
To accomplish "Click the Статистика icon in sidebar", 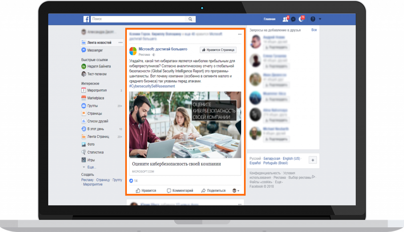I will pos(84,152).
